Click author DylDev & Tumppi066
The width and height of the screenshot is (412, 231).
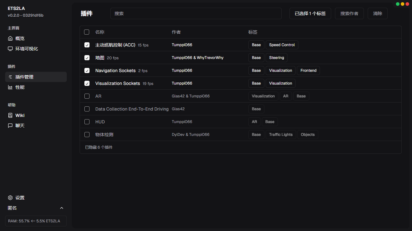click(191, 135)
